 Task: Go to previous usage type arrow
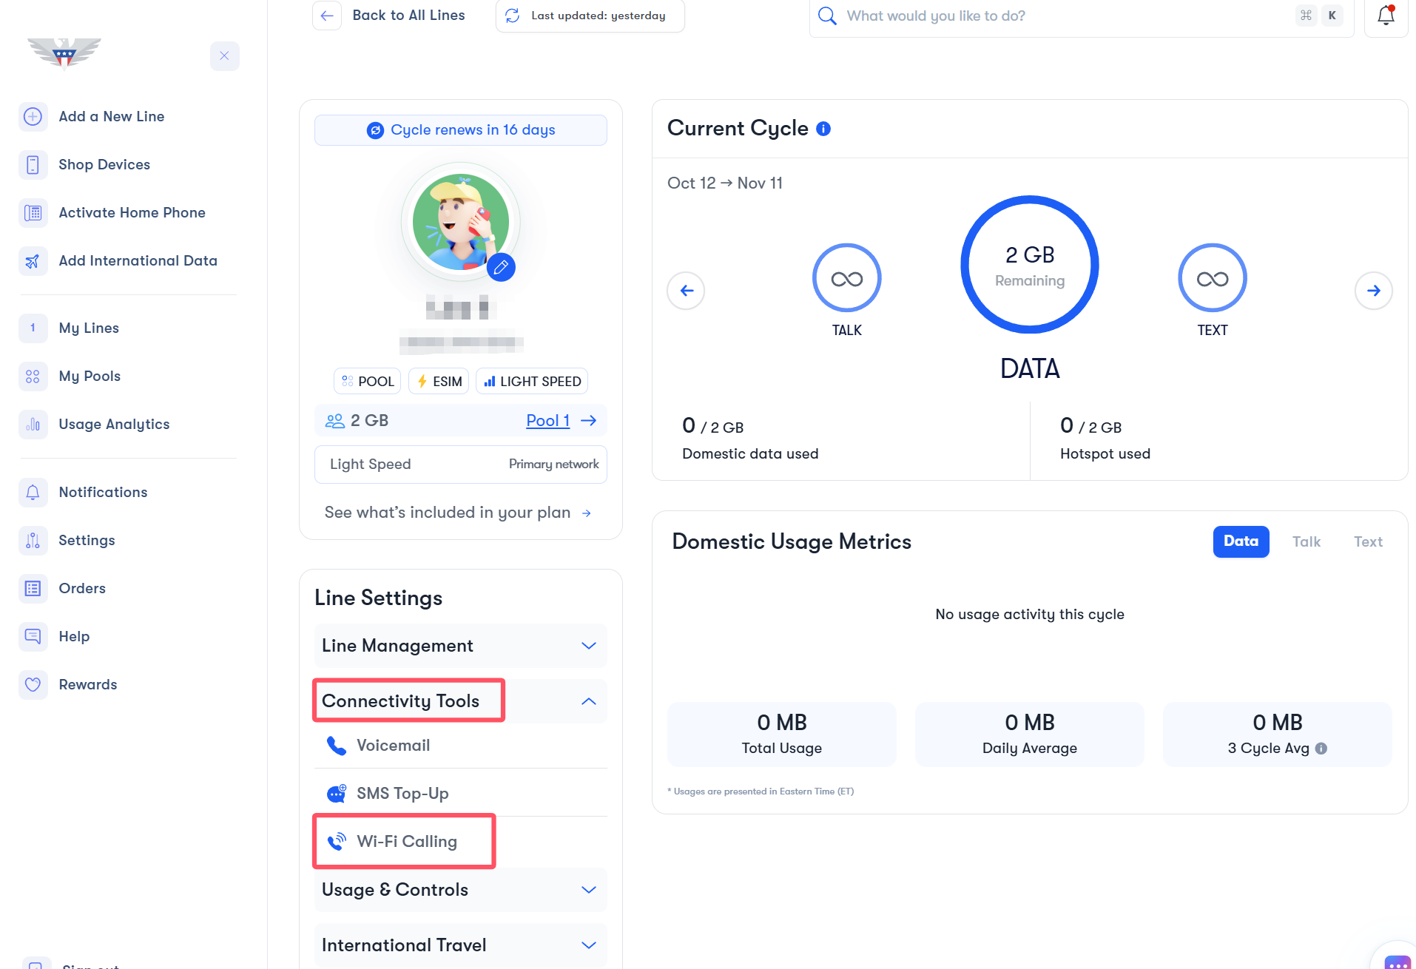(686, 291)
